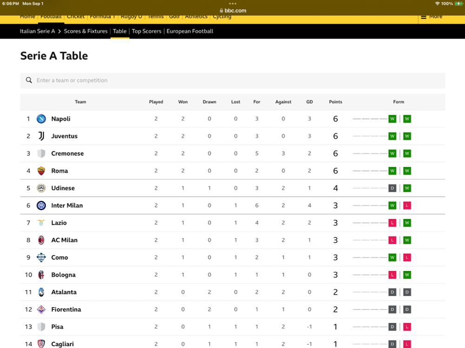The width and height of the screenshot is (465, 348).
Task: Open the Inter Milan team link
Action: click(67, 206)
